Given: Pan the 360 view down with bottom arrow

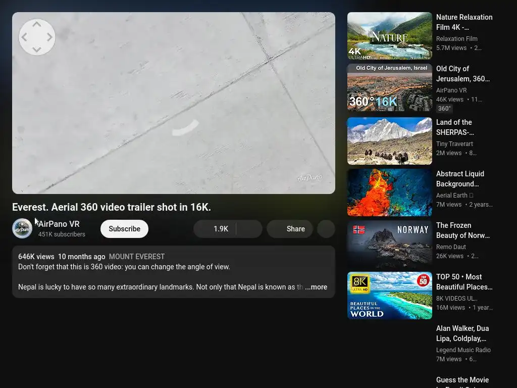Looking at the screenshot, I should [x=37, y=50].
